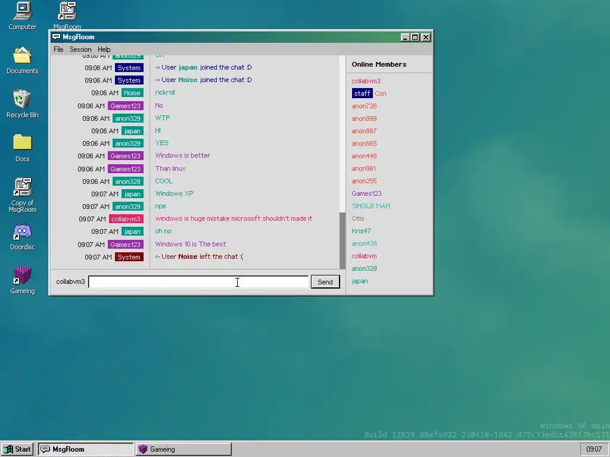The image size is (610, 457).
Task: Click the MsgRoom title bar chat icon
Action: pos(57,37)
